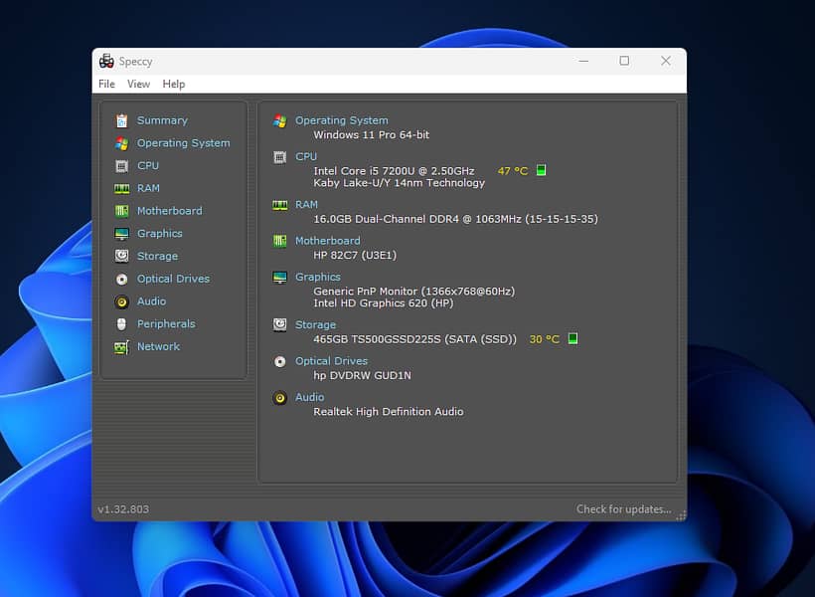Open the Storage heading link in summary panel
The width and height of the screenshot is (815, 597).
tap(315, 324)
